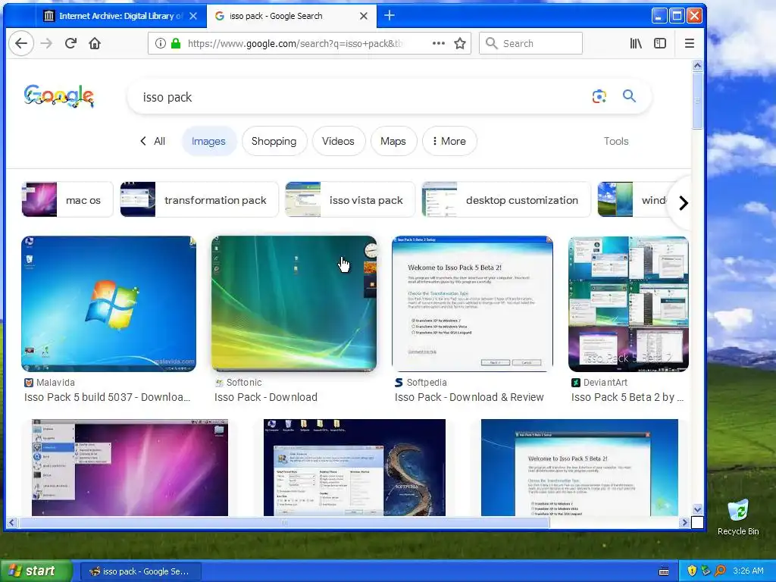Open the purple Mac-style desktop thumbnail
Screen dimensions: 776x582
pyautogui.click(x=130, y=468)
